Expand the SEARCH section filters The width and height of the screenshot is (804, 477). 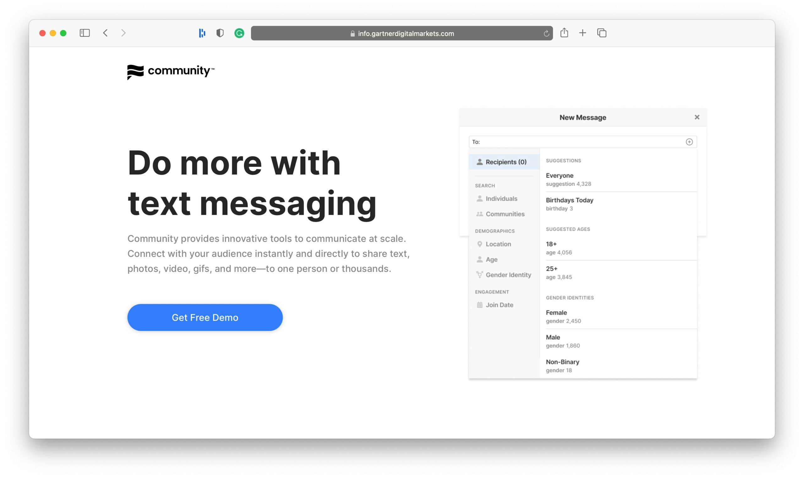point(485,185)
